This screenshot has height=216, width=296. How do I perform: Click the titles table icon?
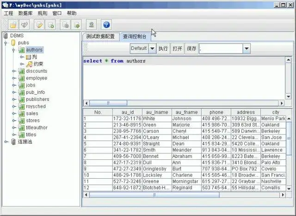click(x=21, y=134)
